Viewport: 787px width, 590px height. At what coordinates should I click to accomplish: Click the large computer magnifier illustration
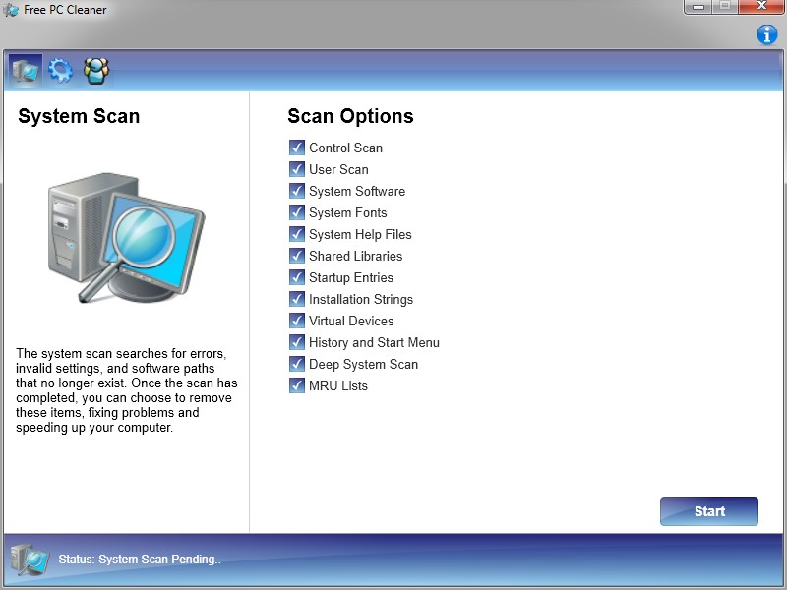pyautogui.click(x=127, y=238)
